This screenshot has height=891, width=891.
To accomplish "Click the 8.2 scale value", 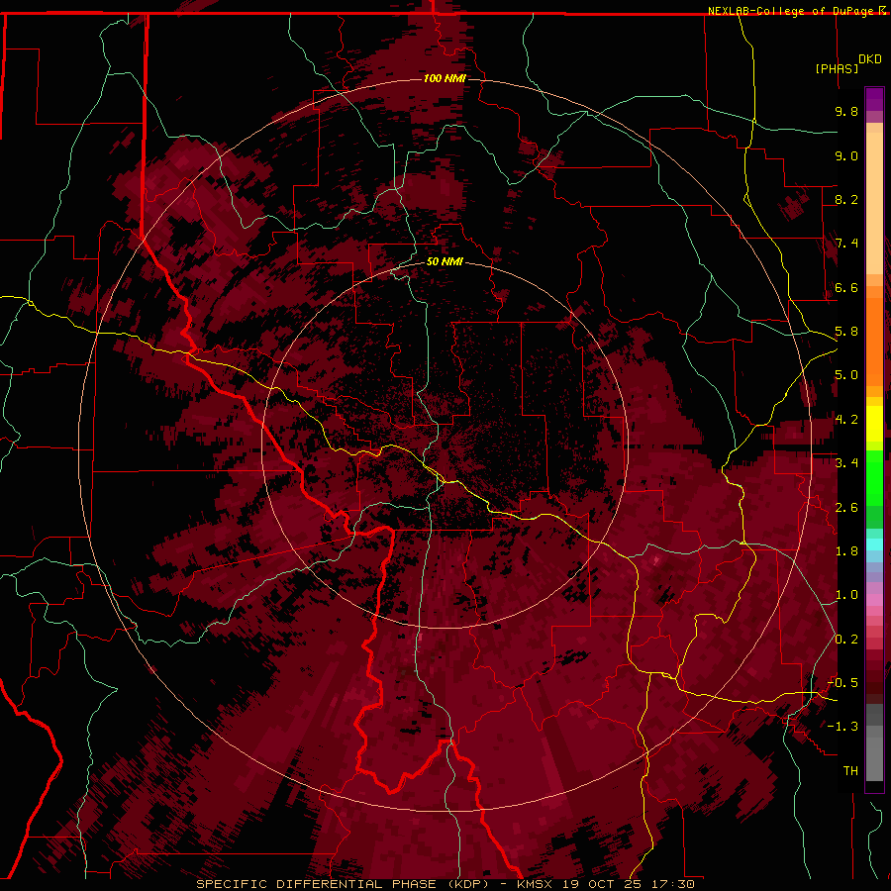I will (x=846, y=199).
